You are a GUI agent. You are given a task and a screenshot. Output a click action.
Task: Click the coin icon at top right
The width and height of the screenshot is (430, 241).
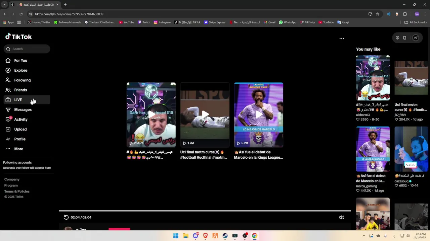click(397, 38)
